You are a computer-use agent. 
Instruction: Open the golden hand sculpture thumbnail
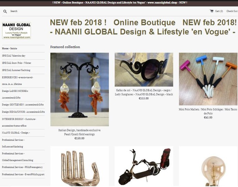click(80, 166)
